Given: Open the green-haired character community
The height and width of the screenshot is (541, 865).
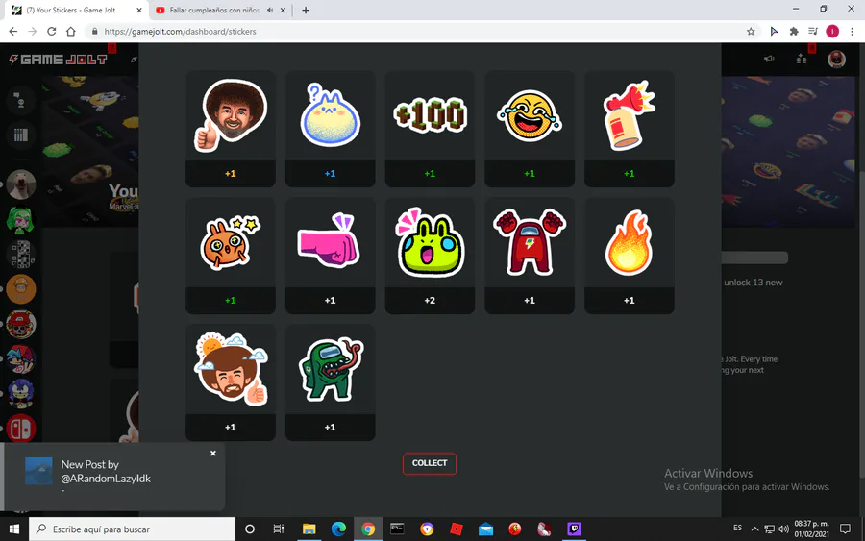Looking at the screenshot, I should 21,219.
